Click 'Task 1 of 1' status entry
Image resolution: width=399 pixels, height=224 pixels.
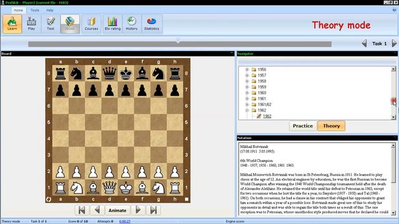point(39,222)
